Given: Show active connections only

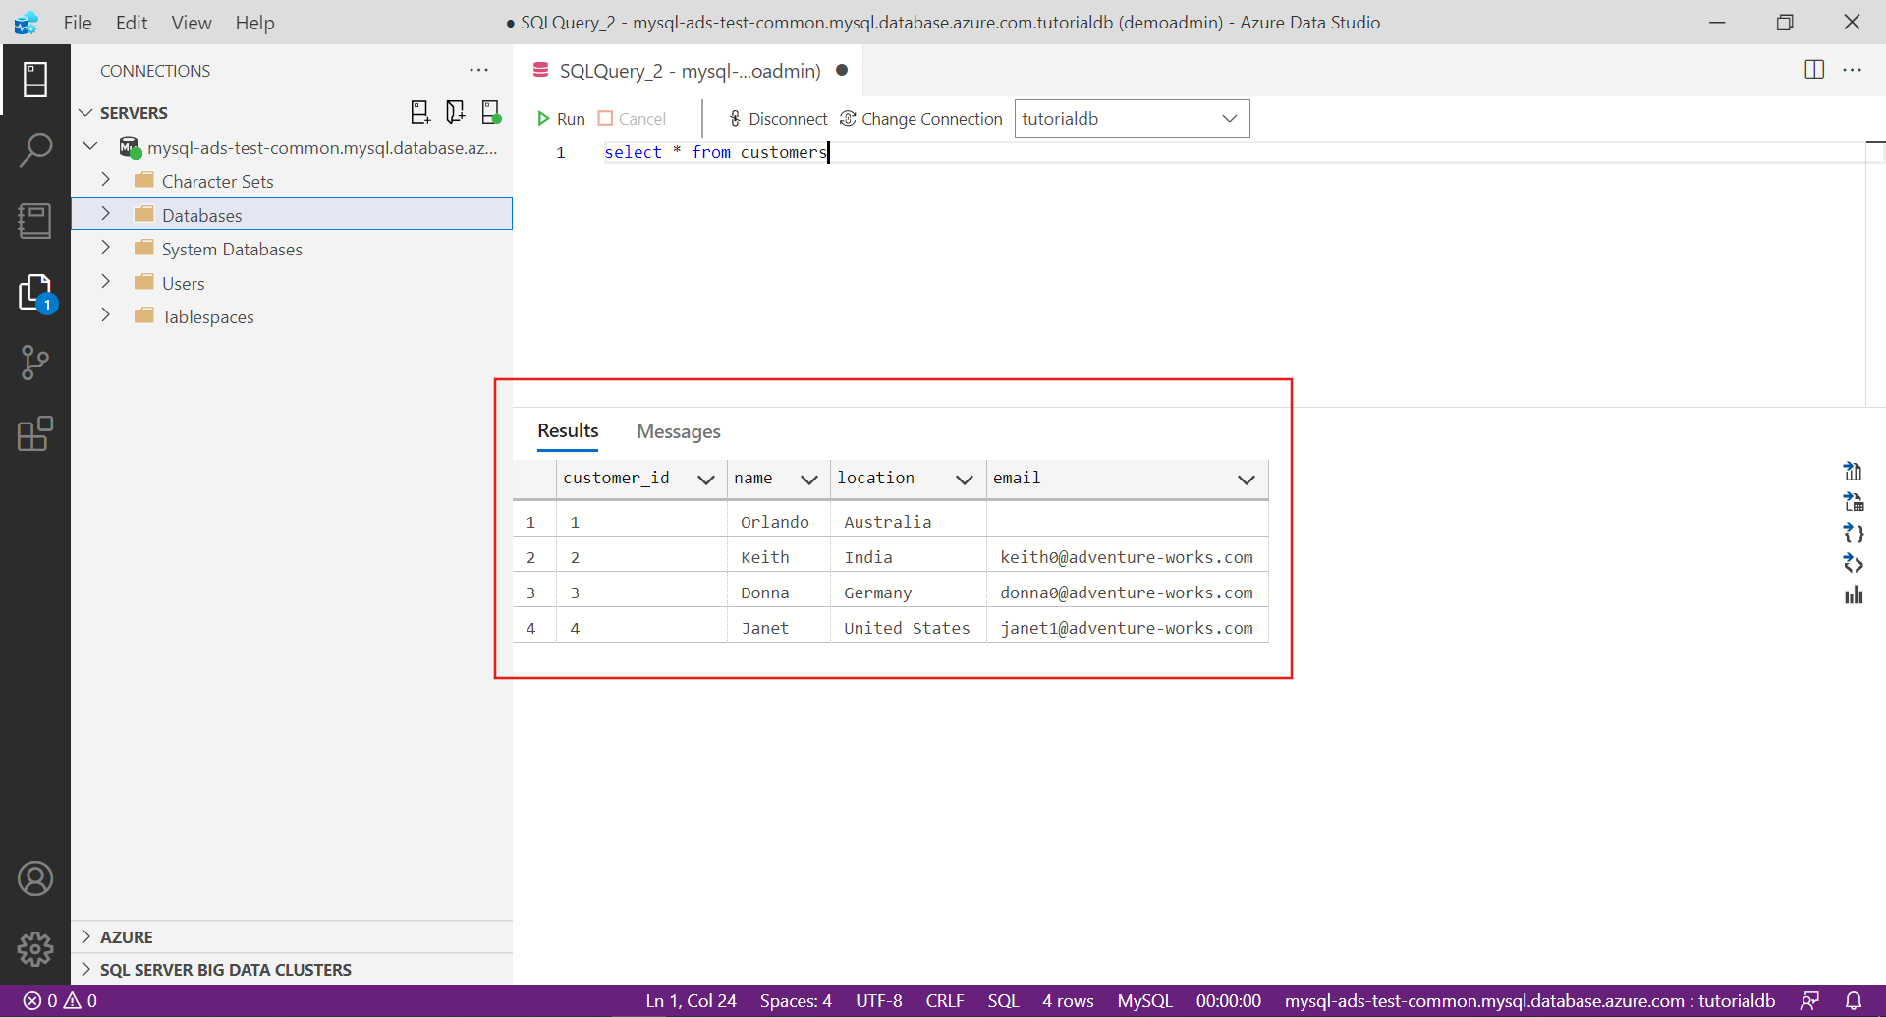Looking at the screenshot, I should (490, 111).
